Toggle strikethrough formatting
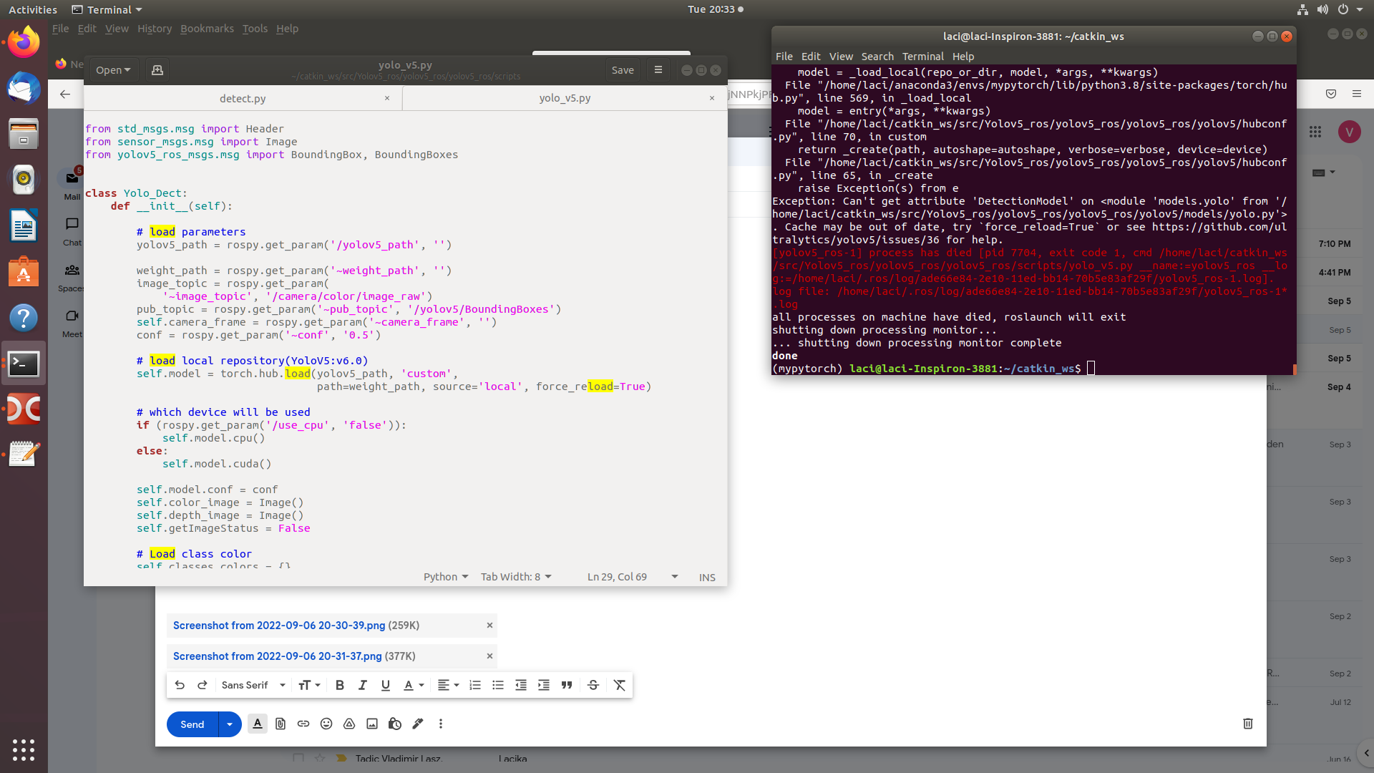 (x=593, y=685)
